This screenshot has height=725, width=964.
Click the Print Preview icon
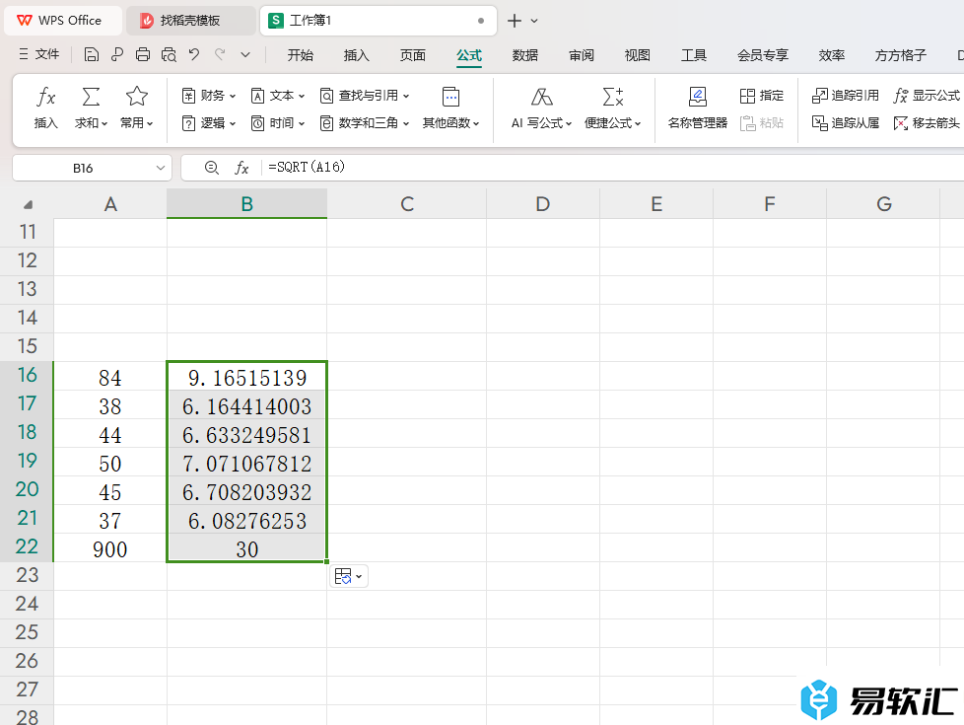(x=169, y=55)
